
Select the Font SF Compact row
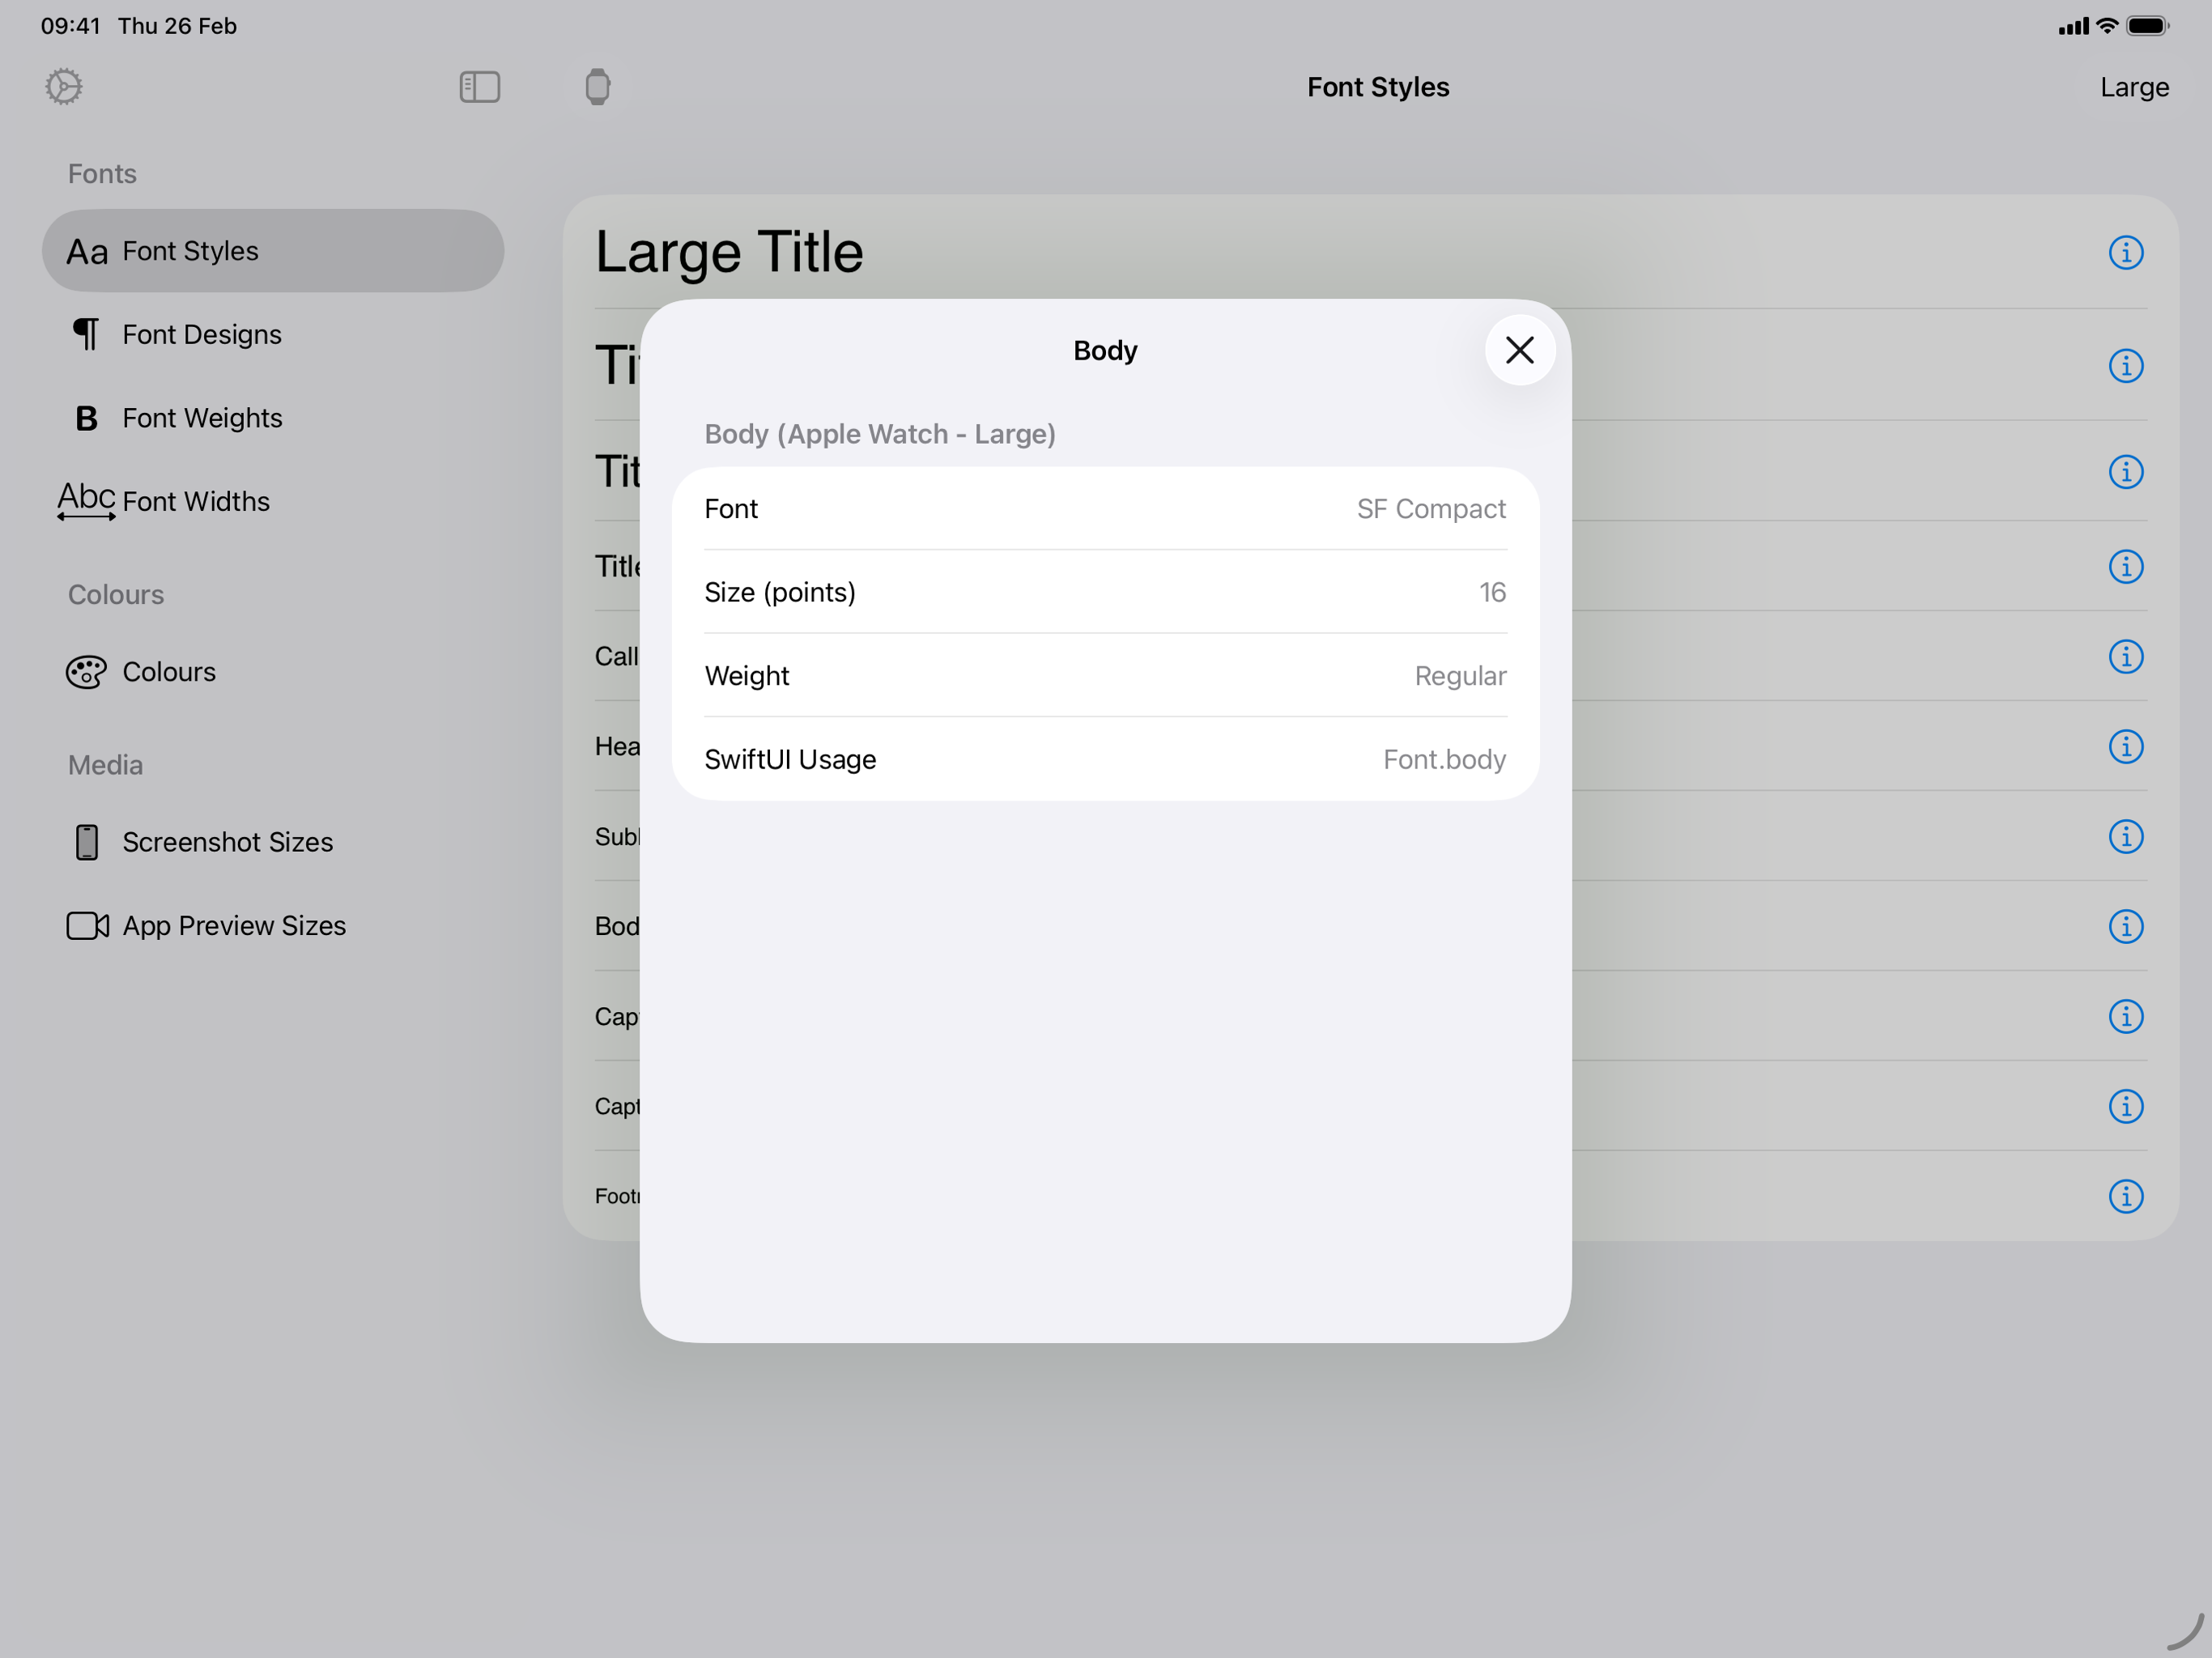click(1104, 509)
